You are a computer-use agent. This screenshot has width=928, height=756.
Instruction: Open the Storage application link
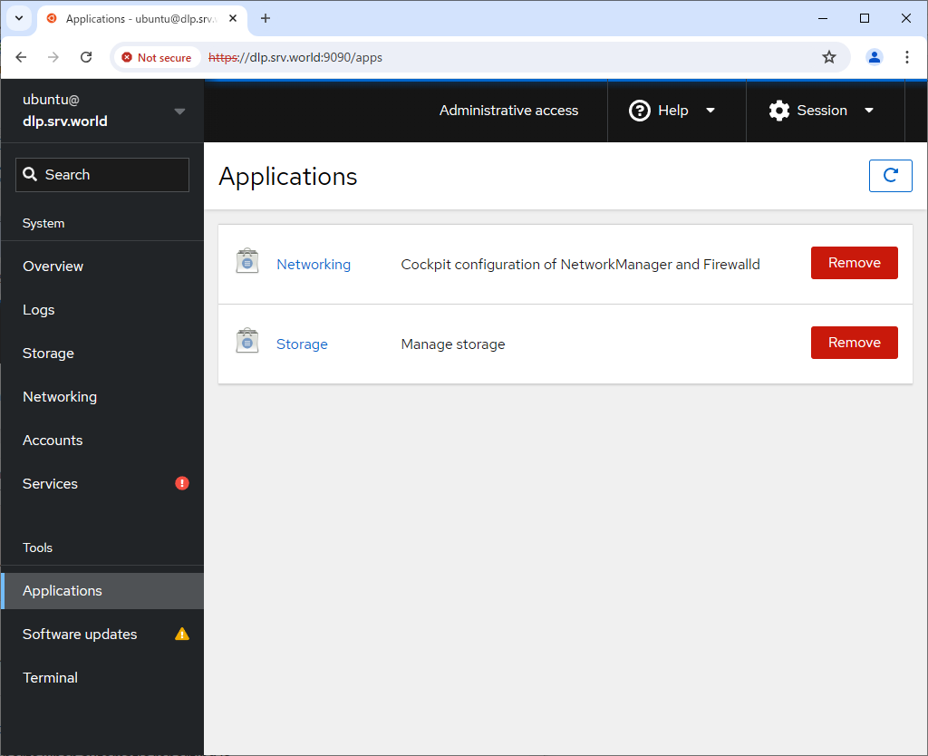point(302,344)
